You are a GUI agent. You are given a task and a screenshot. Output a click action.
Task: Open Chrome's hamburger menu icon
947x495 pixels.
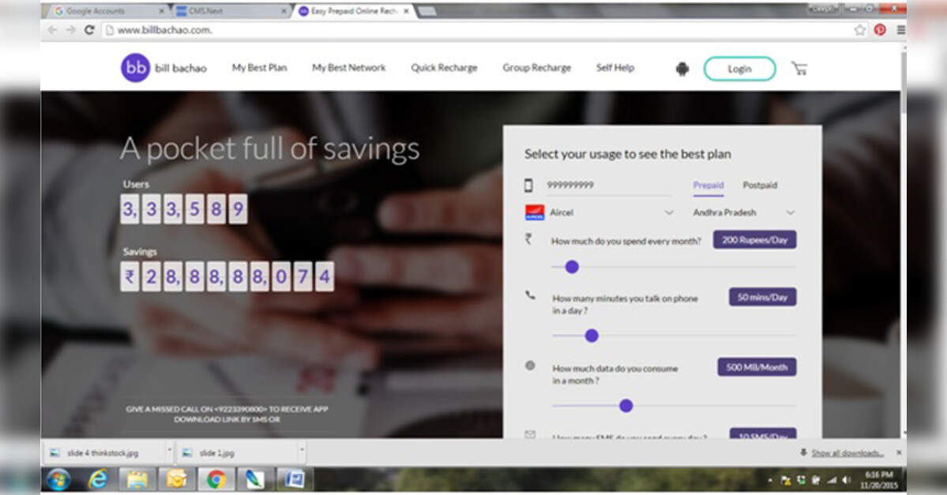point(900,30)
